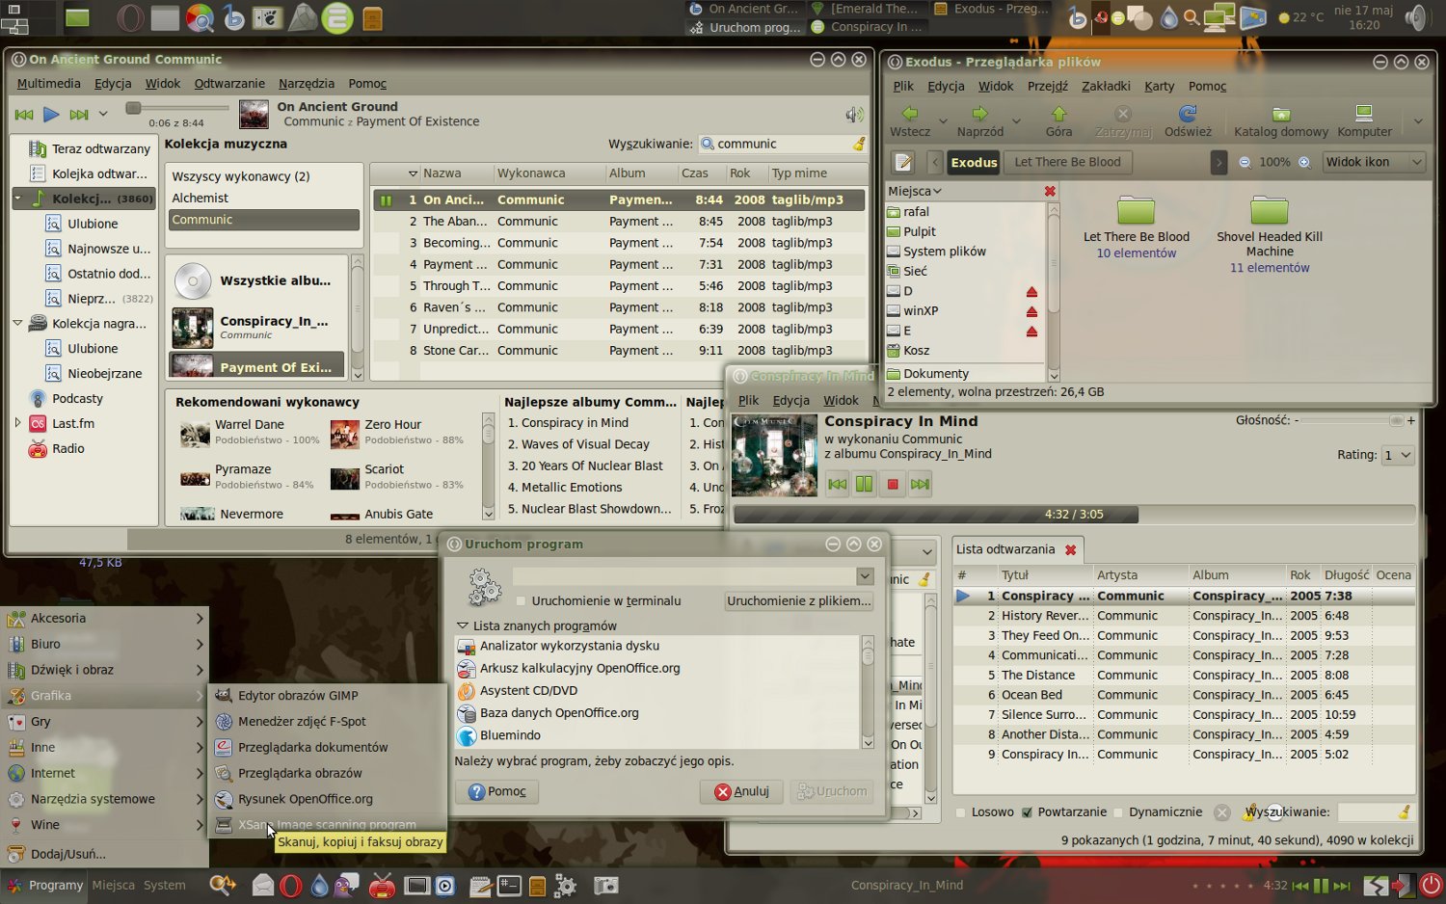Open the 'Widok ikon' view mode dropdown
The image size is (1446, 904).
(x=1375, y=162)
